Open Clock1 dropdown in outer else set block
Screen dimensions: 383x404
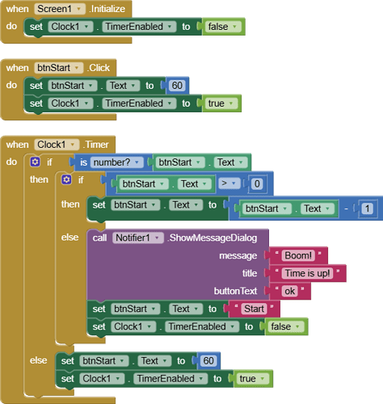tap(102, 379)
